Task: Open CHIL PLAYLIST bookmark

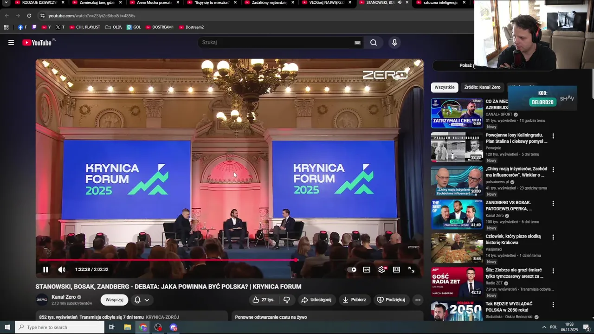Action: click(x=85, y=27)
